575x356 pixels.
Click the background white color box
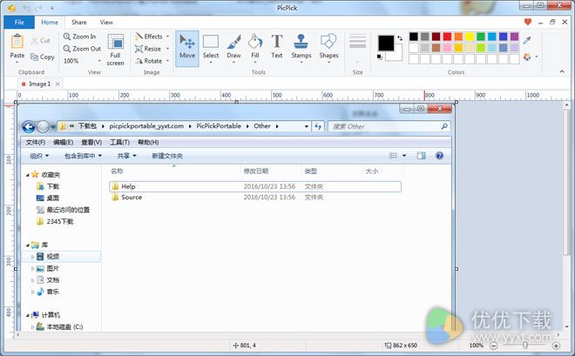(x=396, y=53)
